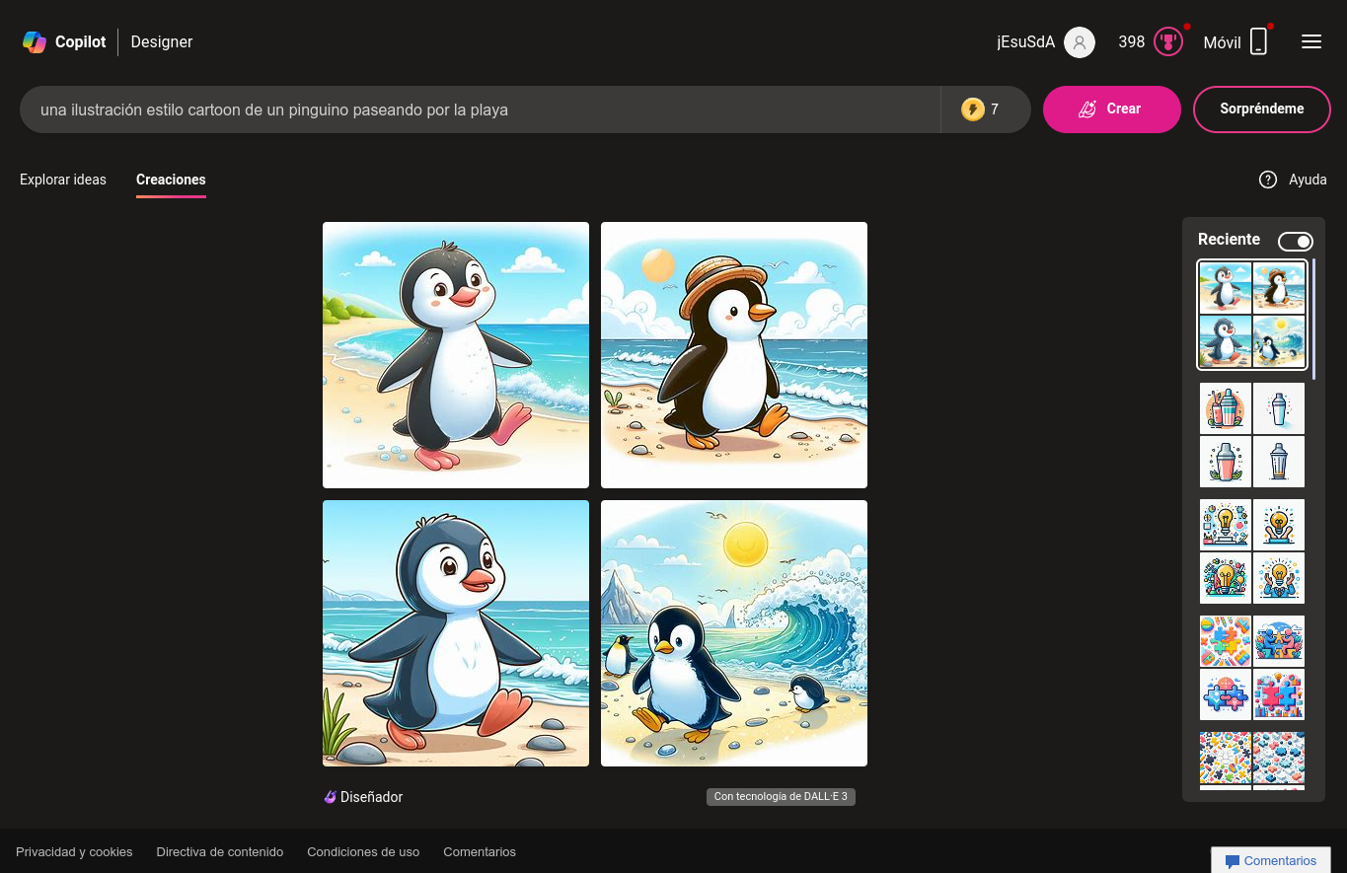Click the Copilot logo icon
Viewport: 1347px width, 873px height.
coord(35,42)
